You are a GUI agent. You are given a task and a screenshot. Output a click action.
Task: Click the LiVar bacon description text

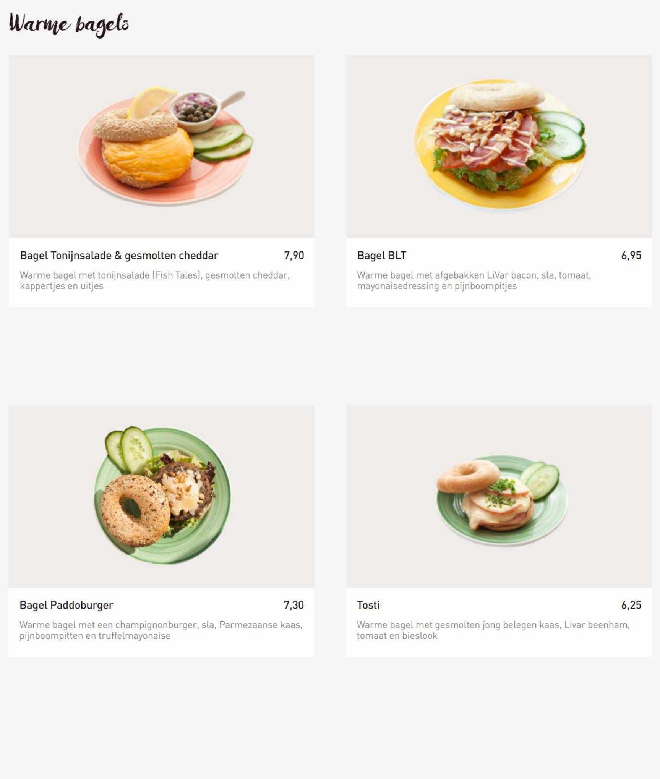pos(474,280)
